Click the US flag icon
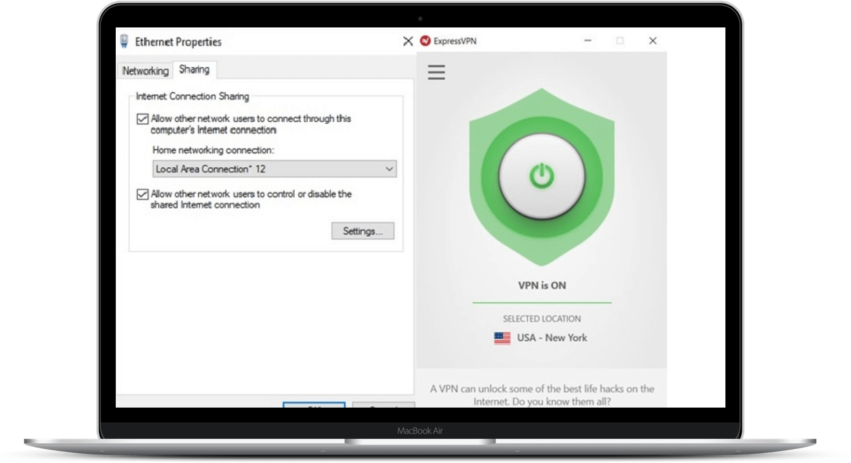 (502, 338)
